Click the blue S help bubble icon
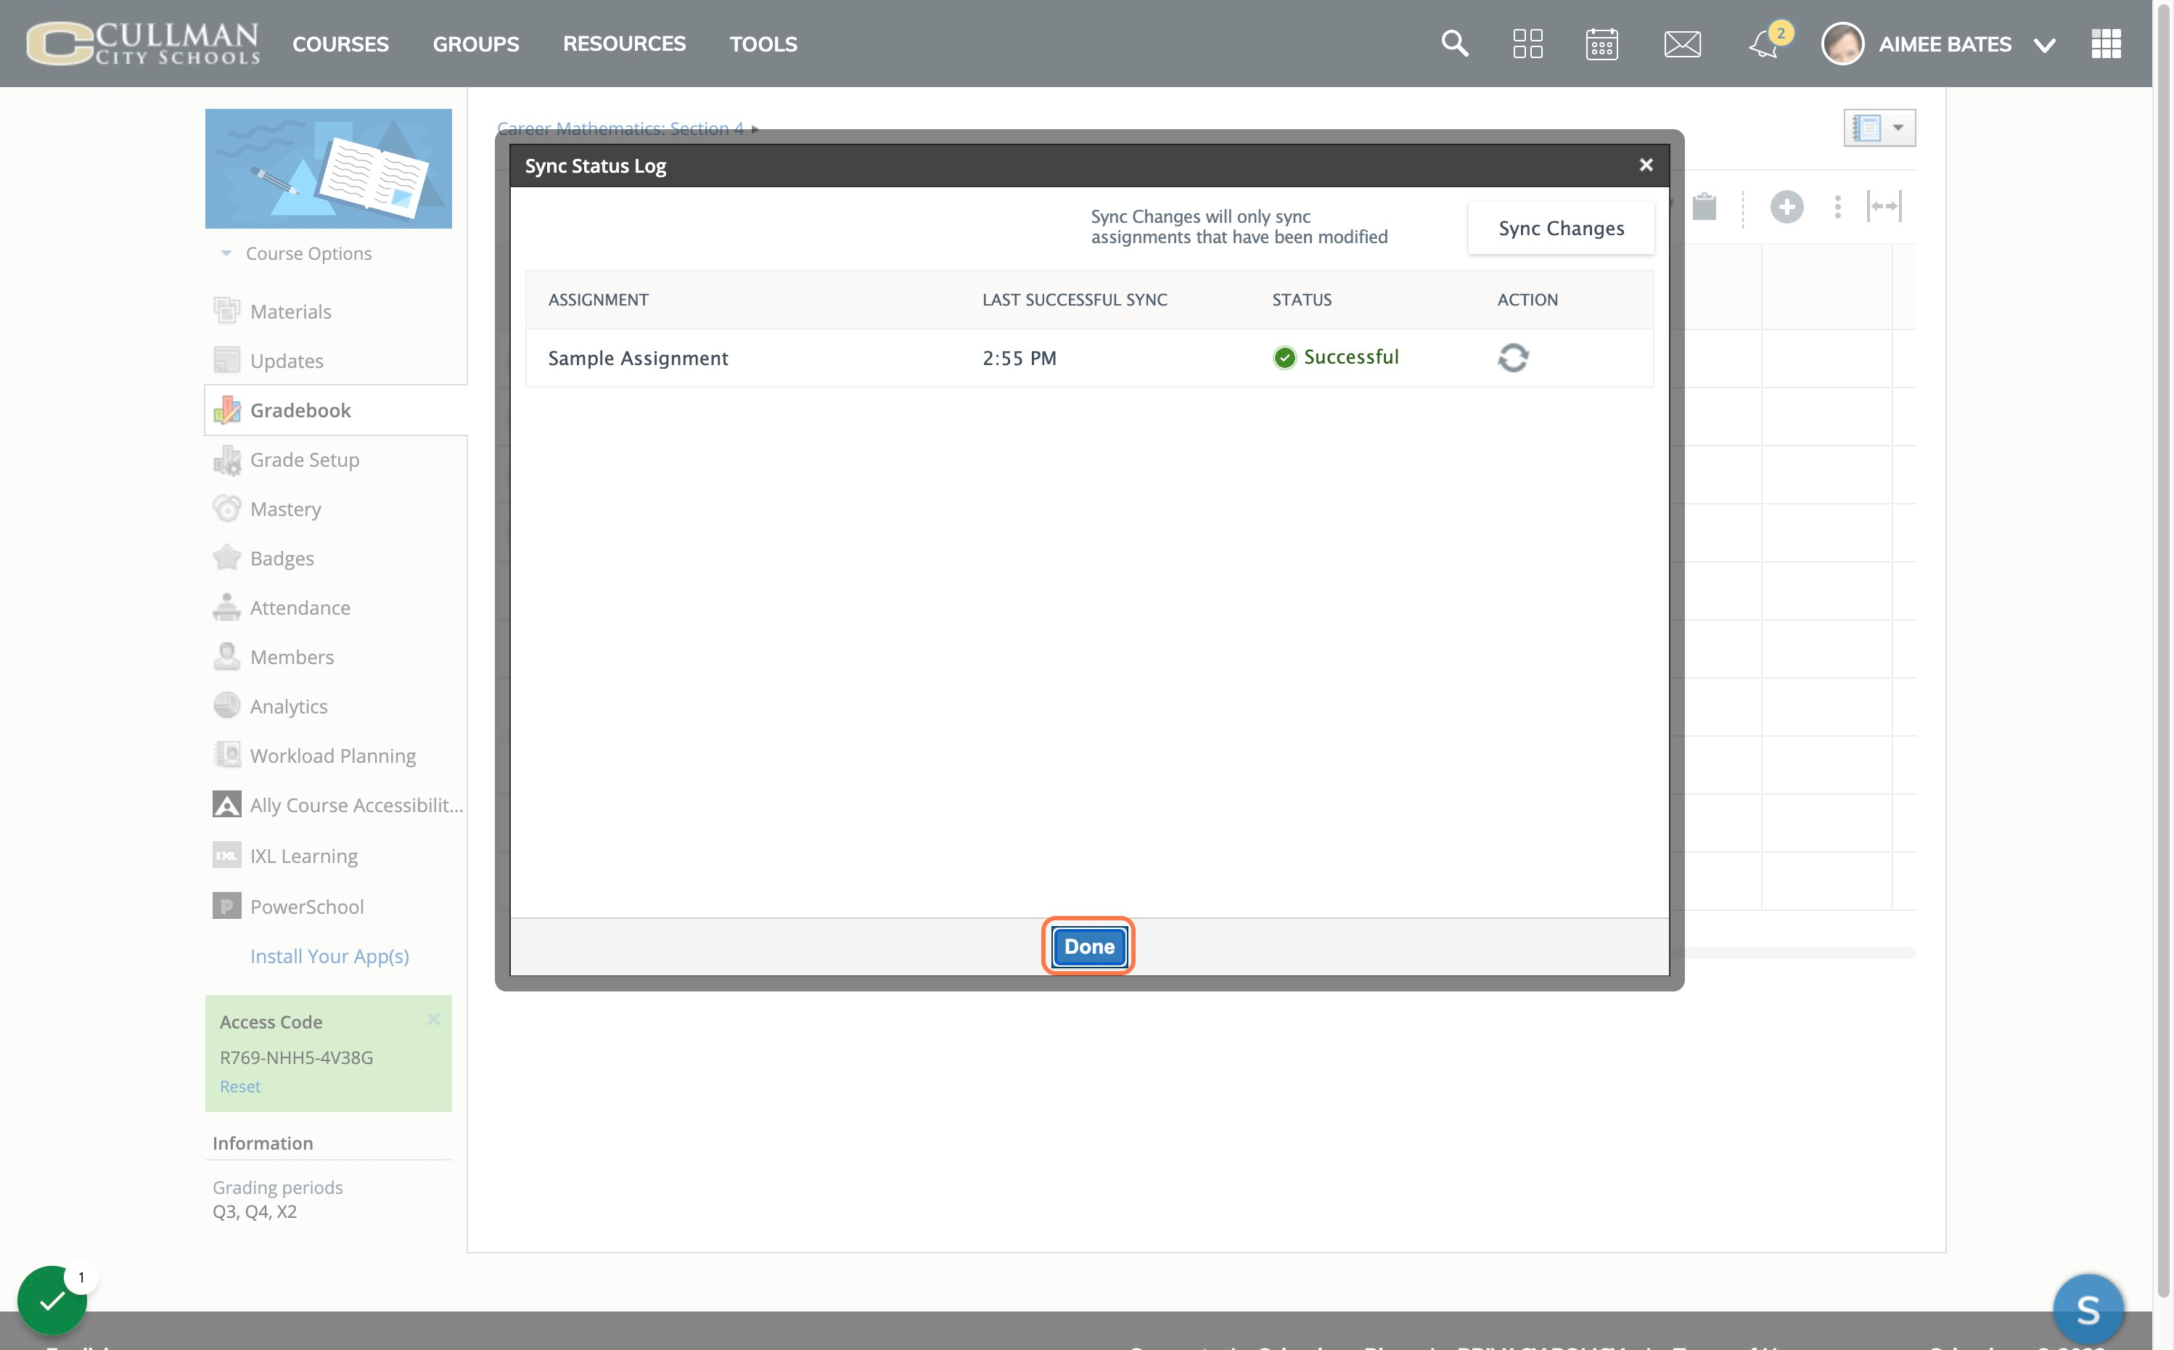The height and width of the screenshot is (1350, 2174). (2088, 1309)
